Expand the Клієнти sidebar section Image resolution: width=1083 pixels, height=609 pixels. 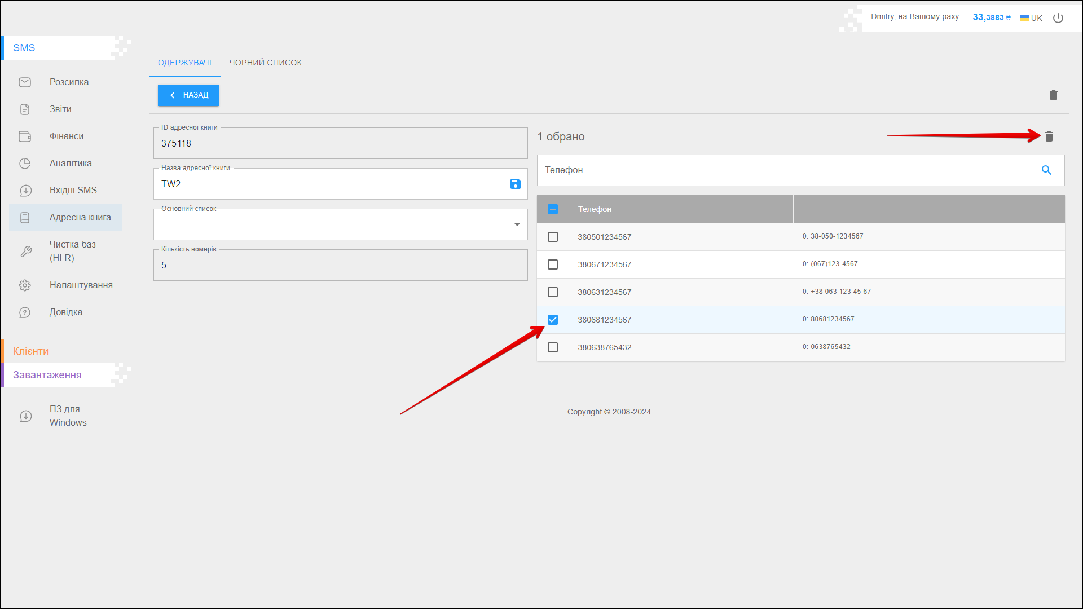tap(31, 351)
